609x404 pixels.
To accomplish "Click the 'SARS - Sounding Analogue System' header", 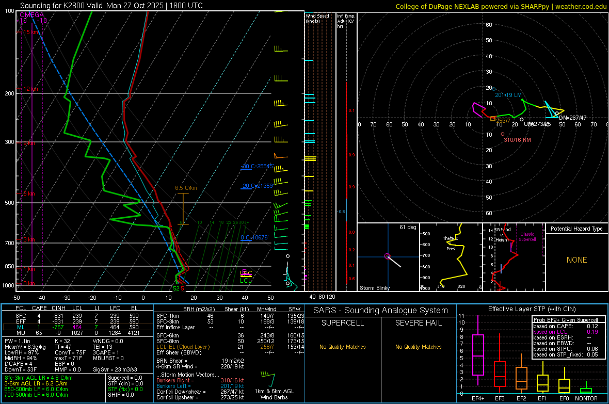I will (380, 311).
